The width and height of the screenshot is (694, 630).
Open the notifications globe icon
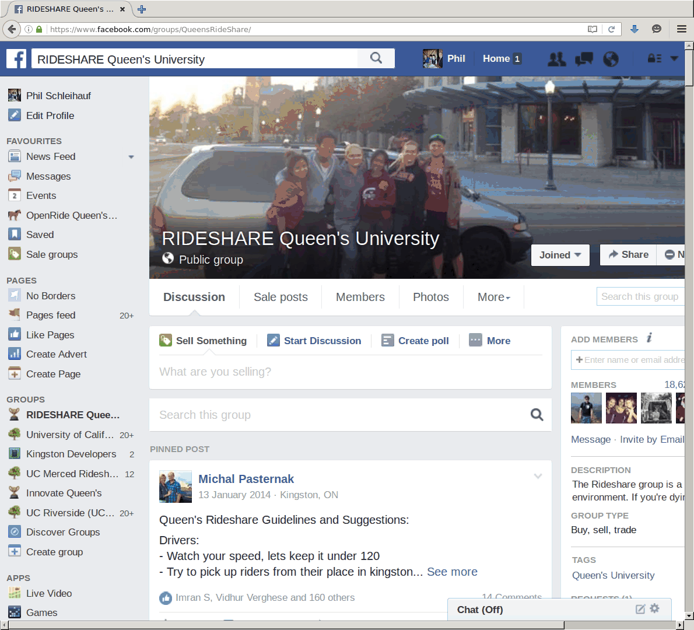click(x=611, y=59)
